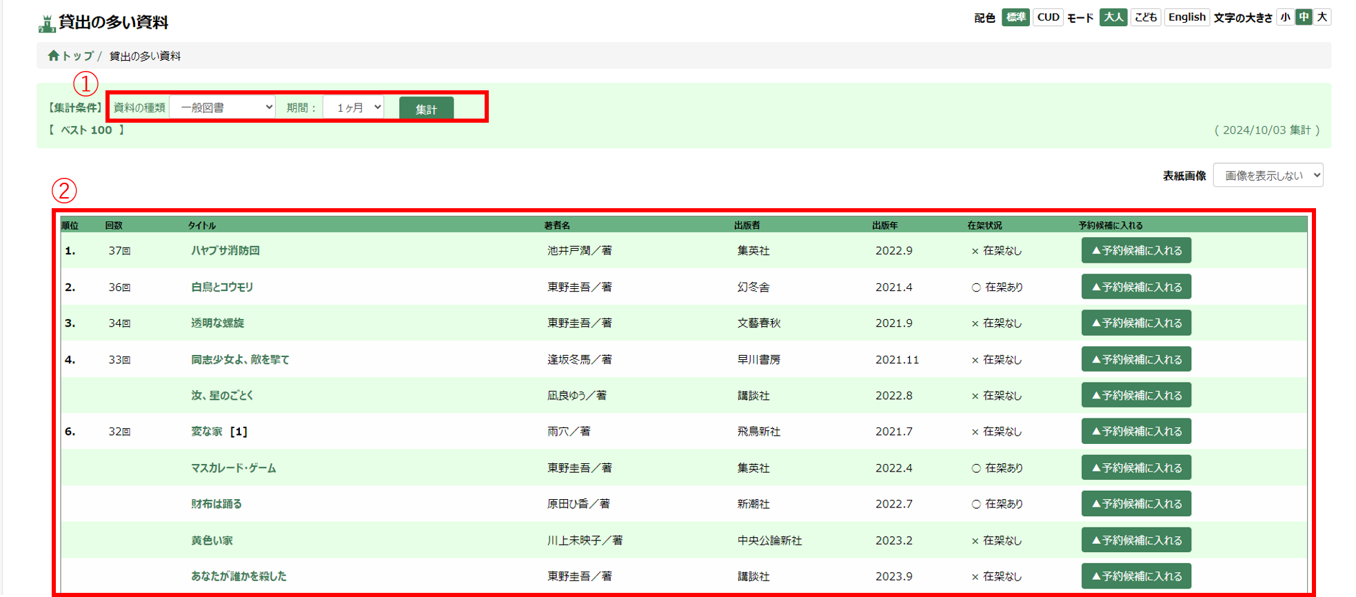The image size is (1356, 597).
Task: Open the title ハヤブサ消防団
Action: pyautogui.click(x=225, y=251)
